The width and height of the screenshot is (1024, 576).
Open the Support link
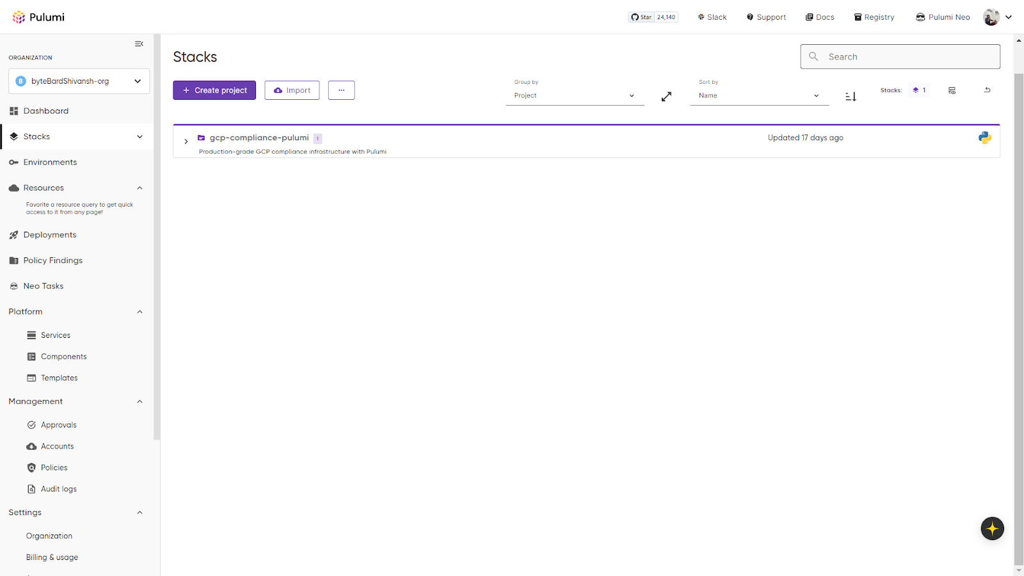[766, 17]
